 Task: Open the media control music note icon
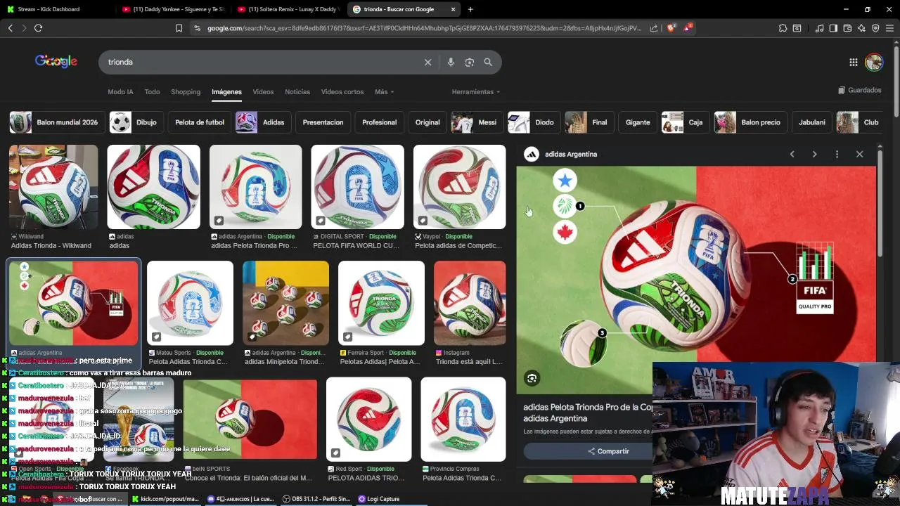(x=819, y=28)
